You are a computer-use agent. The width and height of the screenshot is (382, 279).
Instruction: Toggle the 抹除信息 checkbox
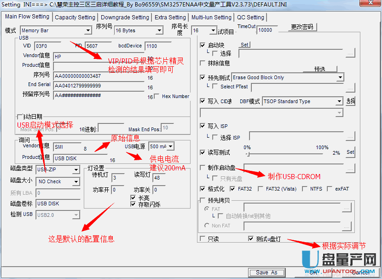click(x=203, y=63)
